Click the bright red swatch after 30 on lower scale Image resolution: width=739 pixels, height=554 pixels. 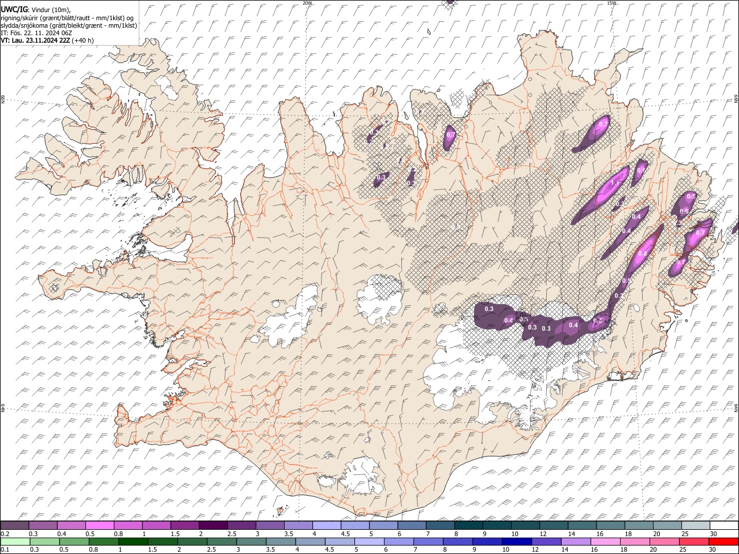point(723,541)
